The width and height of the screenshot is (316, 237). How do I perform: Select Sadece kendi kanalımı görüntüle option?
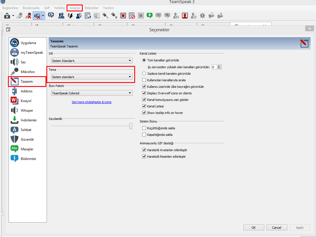(144, 74)
